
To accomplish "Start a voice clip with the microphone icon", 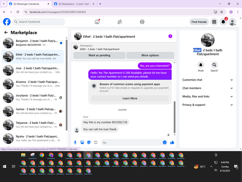I will pyautogui.click(x=75, y=142).
